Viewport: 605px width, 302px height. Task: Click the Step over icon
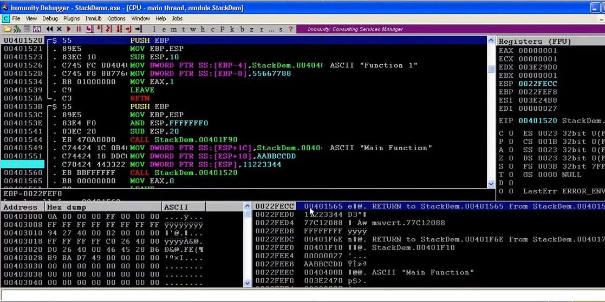(x=100, y=29)
